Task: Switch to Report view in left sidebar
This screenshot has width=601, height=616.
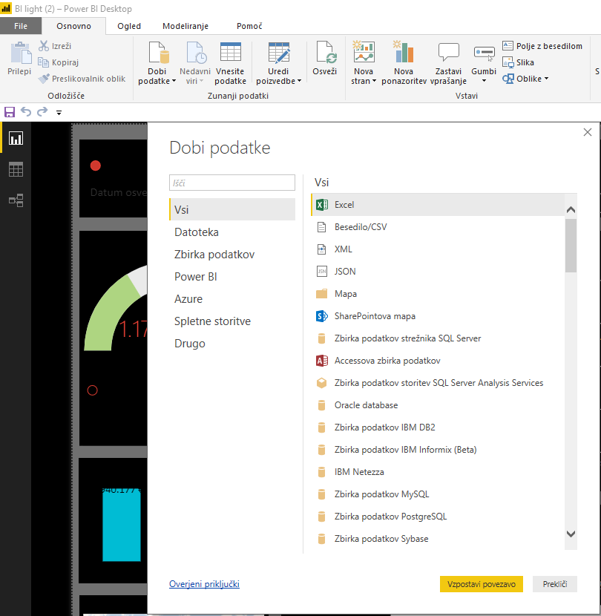Action: point(16,138)
